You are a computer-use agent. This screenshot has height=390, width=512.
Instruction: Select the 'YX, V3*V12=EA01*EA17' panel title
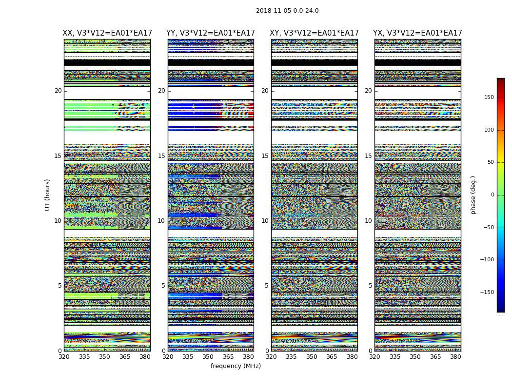(417, 33)
